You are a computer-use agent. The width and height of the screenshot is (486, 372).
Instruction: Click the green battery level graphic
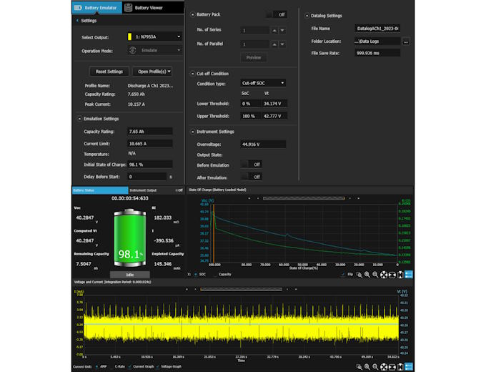(x=130, y=238)
